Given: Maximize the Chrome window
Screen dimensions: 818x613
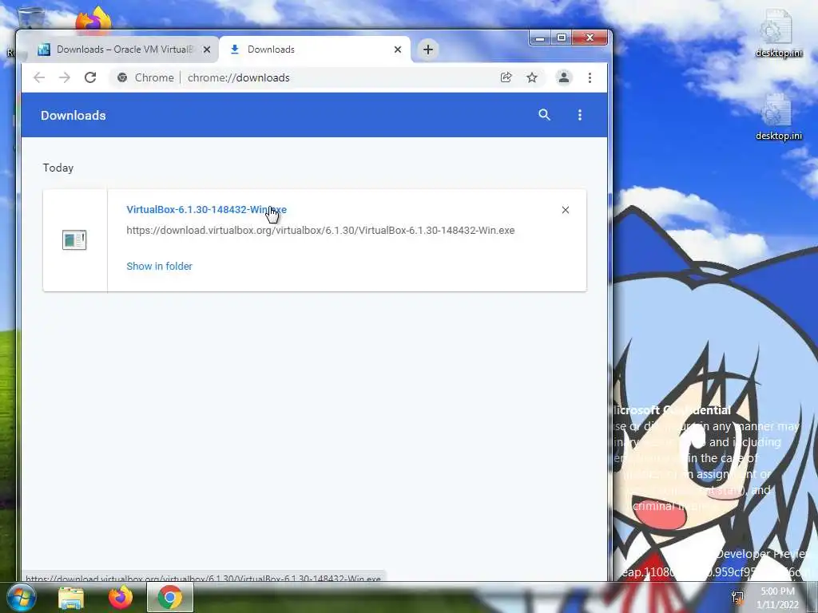Looking at the screenshot, I should (562, 38).
